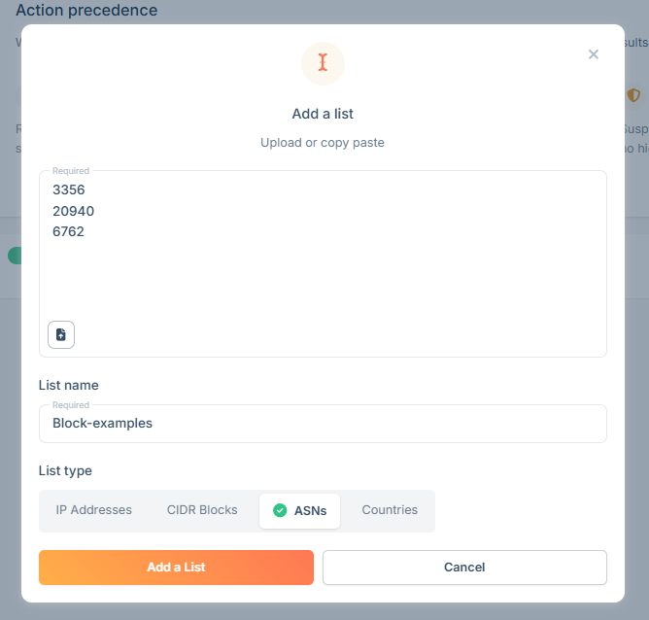The image size is (649, 620).
Task: Click the orange text-cursor icon above the title
Action: click(323, 63)
